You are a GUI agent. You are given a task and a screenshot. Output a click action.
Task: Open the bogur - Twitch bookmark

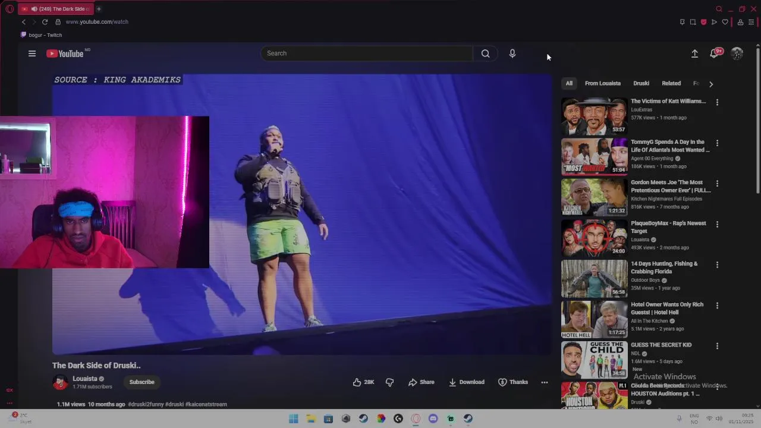42,35
